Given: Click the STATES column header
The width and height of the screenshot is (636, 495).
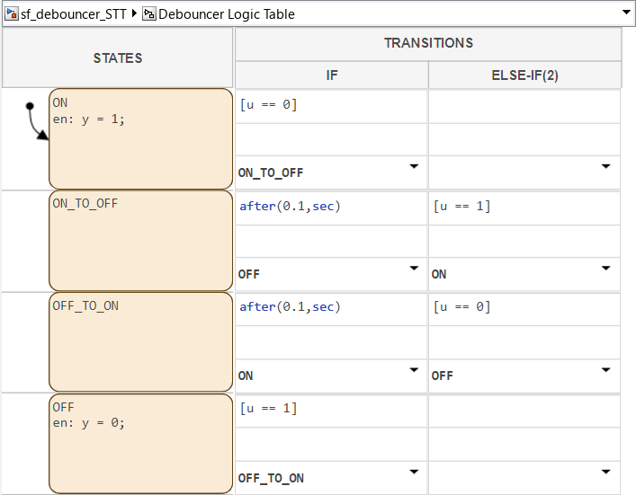Looking at the screenshot, I should pos(118,58).
